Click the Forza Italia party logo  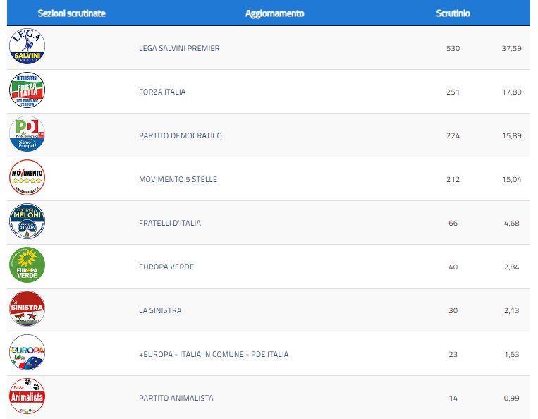[x=27, y=91]
